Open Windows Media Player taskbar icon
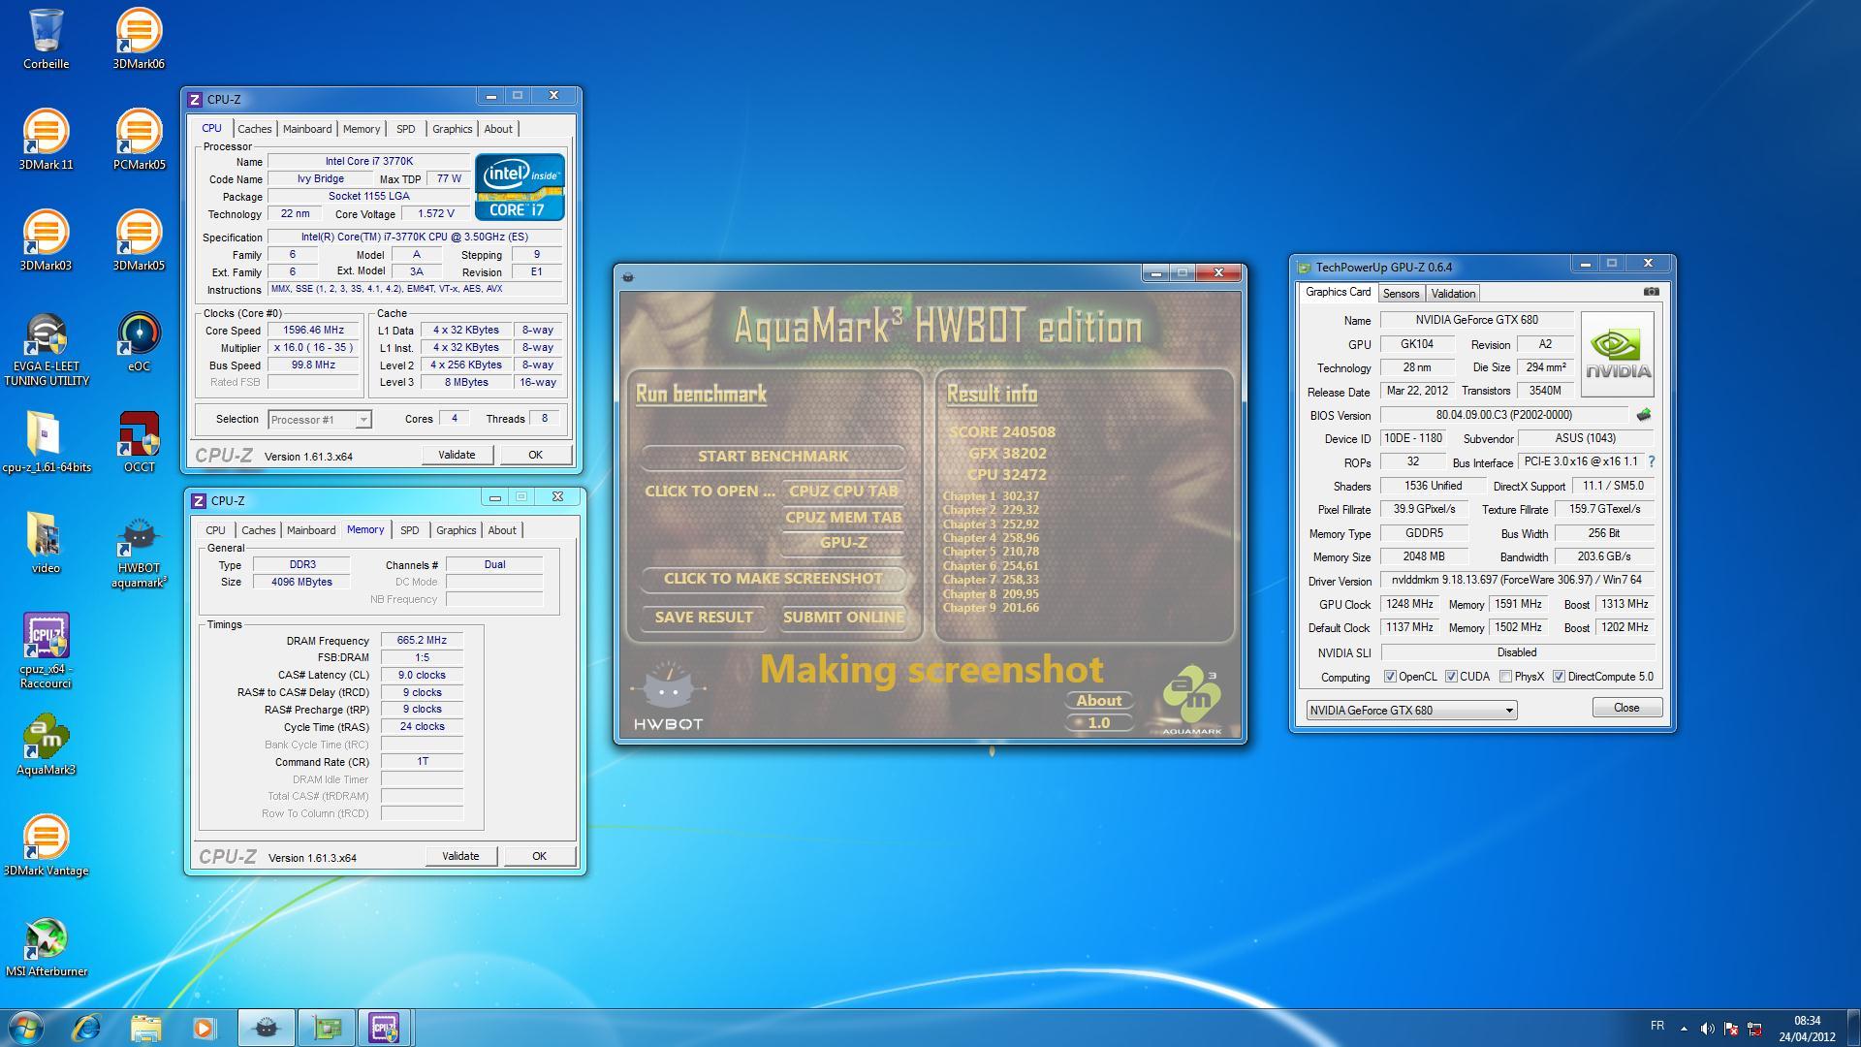Viewport: 1861px width, 1047px height. pos(204,1028)
